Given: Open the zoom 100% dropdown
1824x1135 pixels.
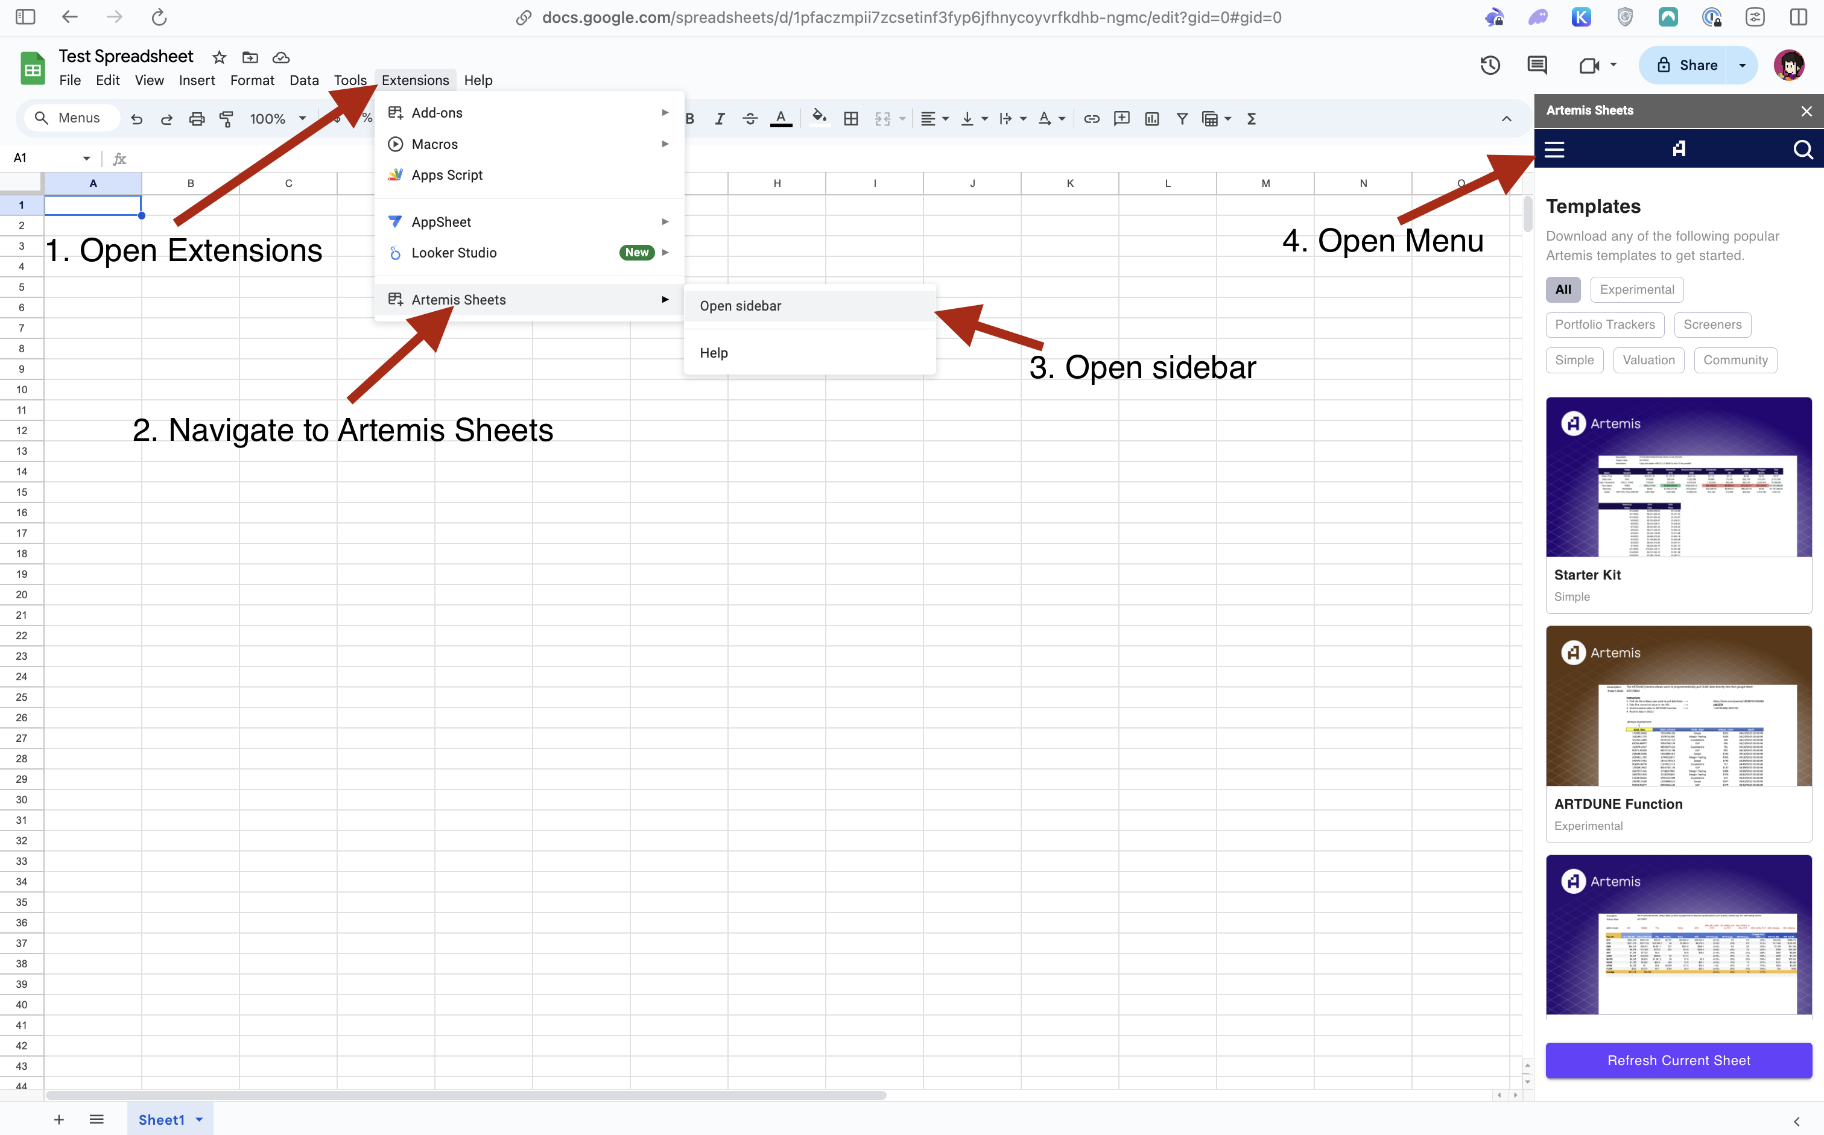Looking at the screenshot, I should tap(277, 119).
